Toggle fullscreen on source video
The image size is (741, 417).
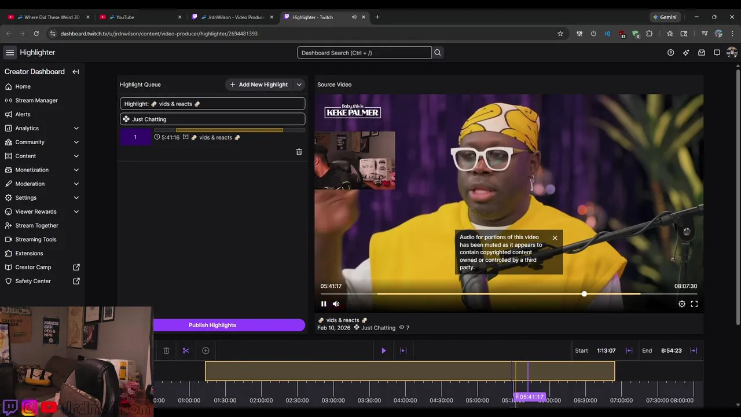point(694,304)
